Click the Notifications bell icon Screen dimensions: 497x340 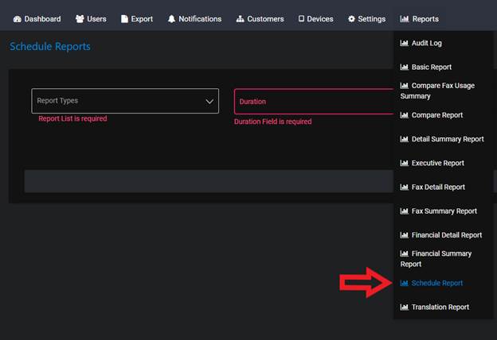pyautogui.click(x=171, y=19)
